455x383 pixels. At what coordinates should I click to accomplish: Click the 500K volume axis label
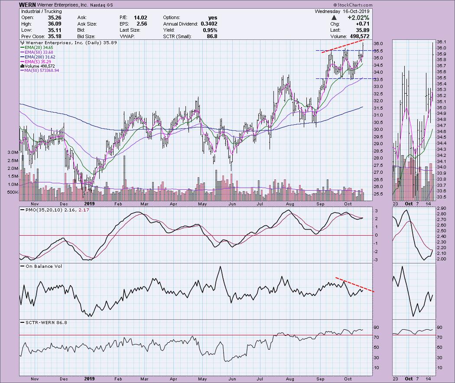click(13, 192)
